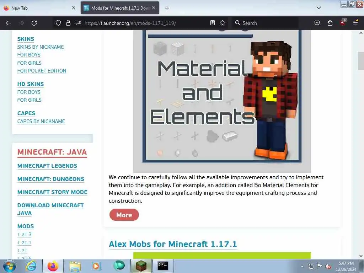Open FOR BOYS under SKINS

tap(29, 55)
